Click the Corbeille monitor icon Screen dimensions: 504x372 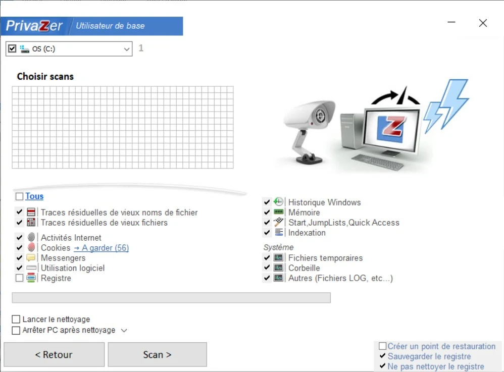point(278,268)
